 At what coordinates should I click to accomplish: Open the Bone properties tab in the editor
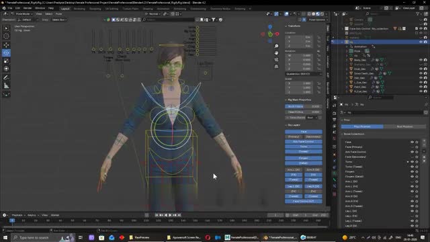pos(335,179)
